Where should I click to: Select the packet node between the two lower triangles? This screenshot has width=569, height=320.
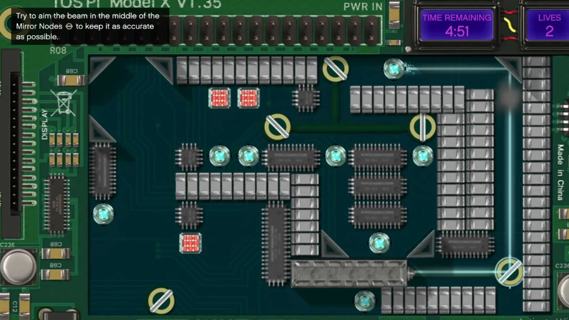tap(379, 243)
